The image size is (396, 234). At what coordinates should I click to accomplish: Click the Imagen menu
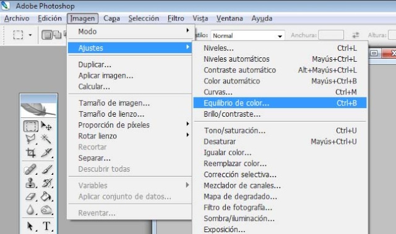tap(82, 19)
